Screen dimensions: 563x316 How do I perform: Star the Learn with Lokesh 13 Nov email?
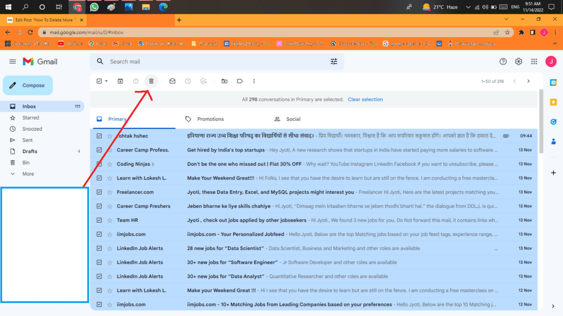tap(110, 178)
